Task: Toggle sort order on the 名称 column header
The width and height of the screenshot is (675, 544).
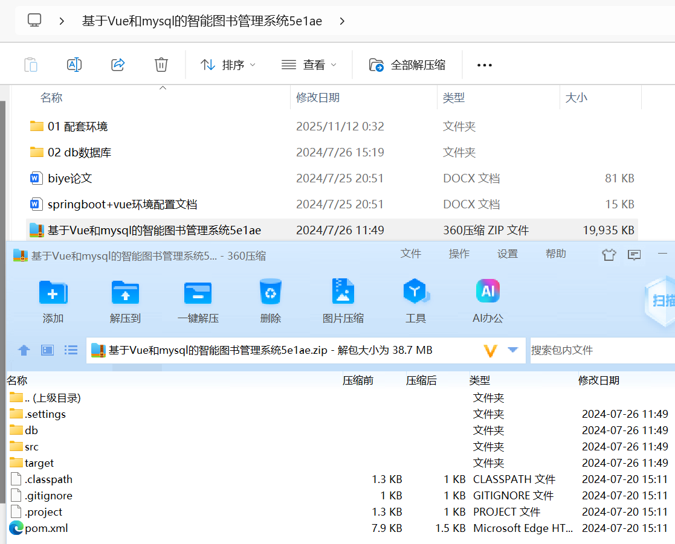Action: [51, 97]
